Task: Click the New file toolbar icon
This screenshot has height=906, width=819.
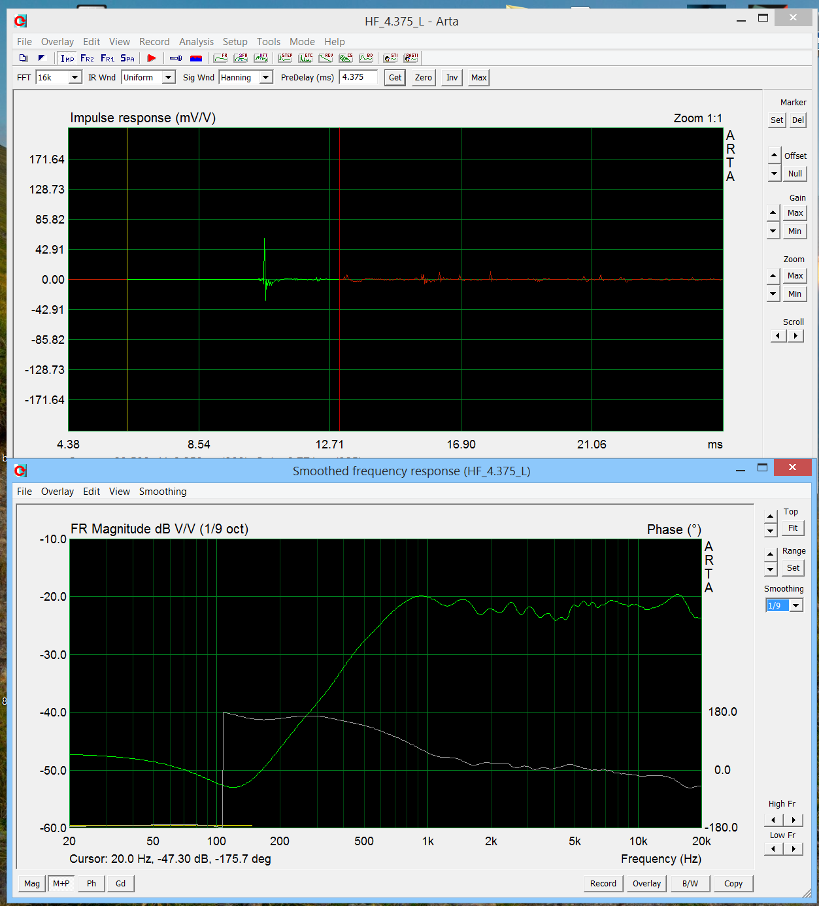Action: pyautogui.click(x=24, y=58)
